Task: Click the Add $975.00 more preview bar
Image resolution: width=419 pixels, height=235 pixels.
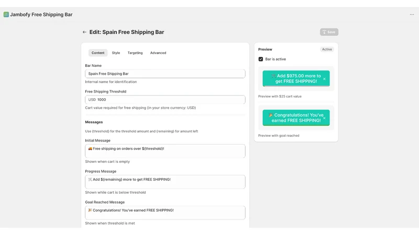Action: [x=296, y=79]
